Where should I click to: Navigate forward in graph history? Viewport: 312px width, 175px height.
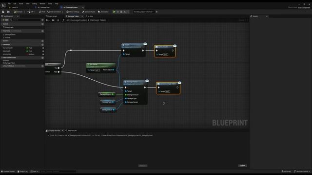tap(58, 20)
